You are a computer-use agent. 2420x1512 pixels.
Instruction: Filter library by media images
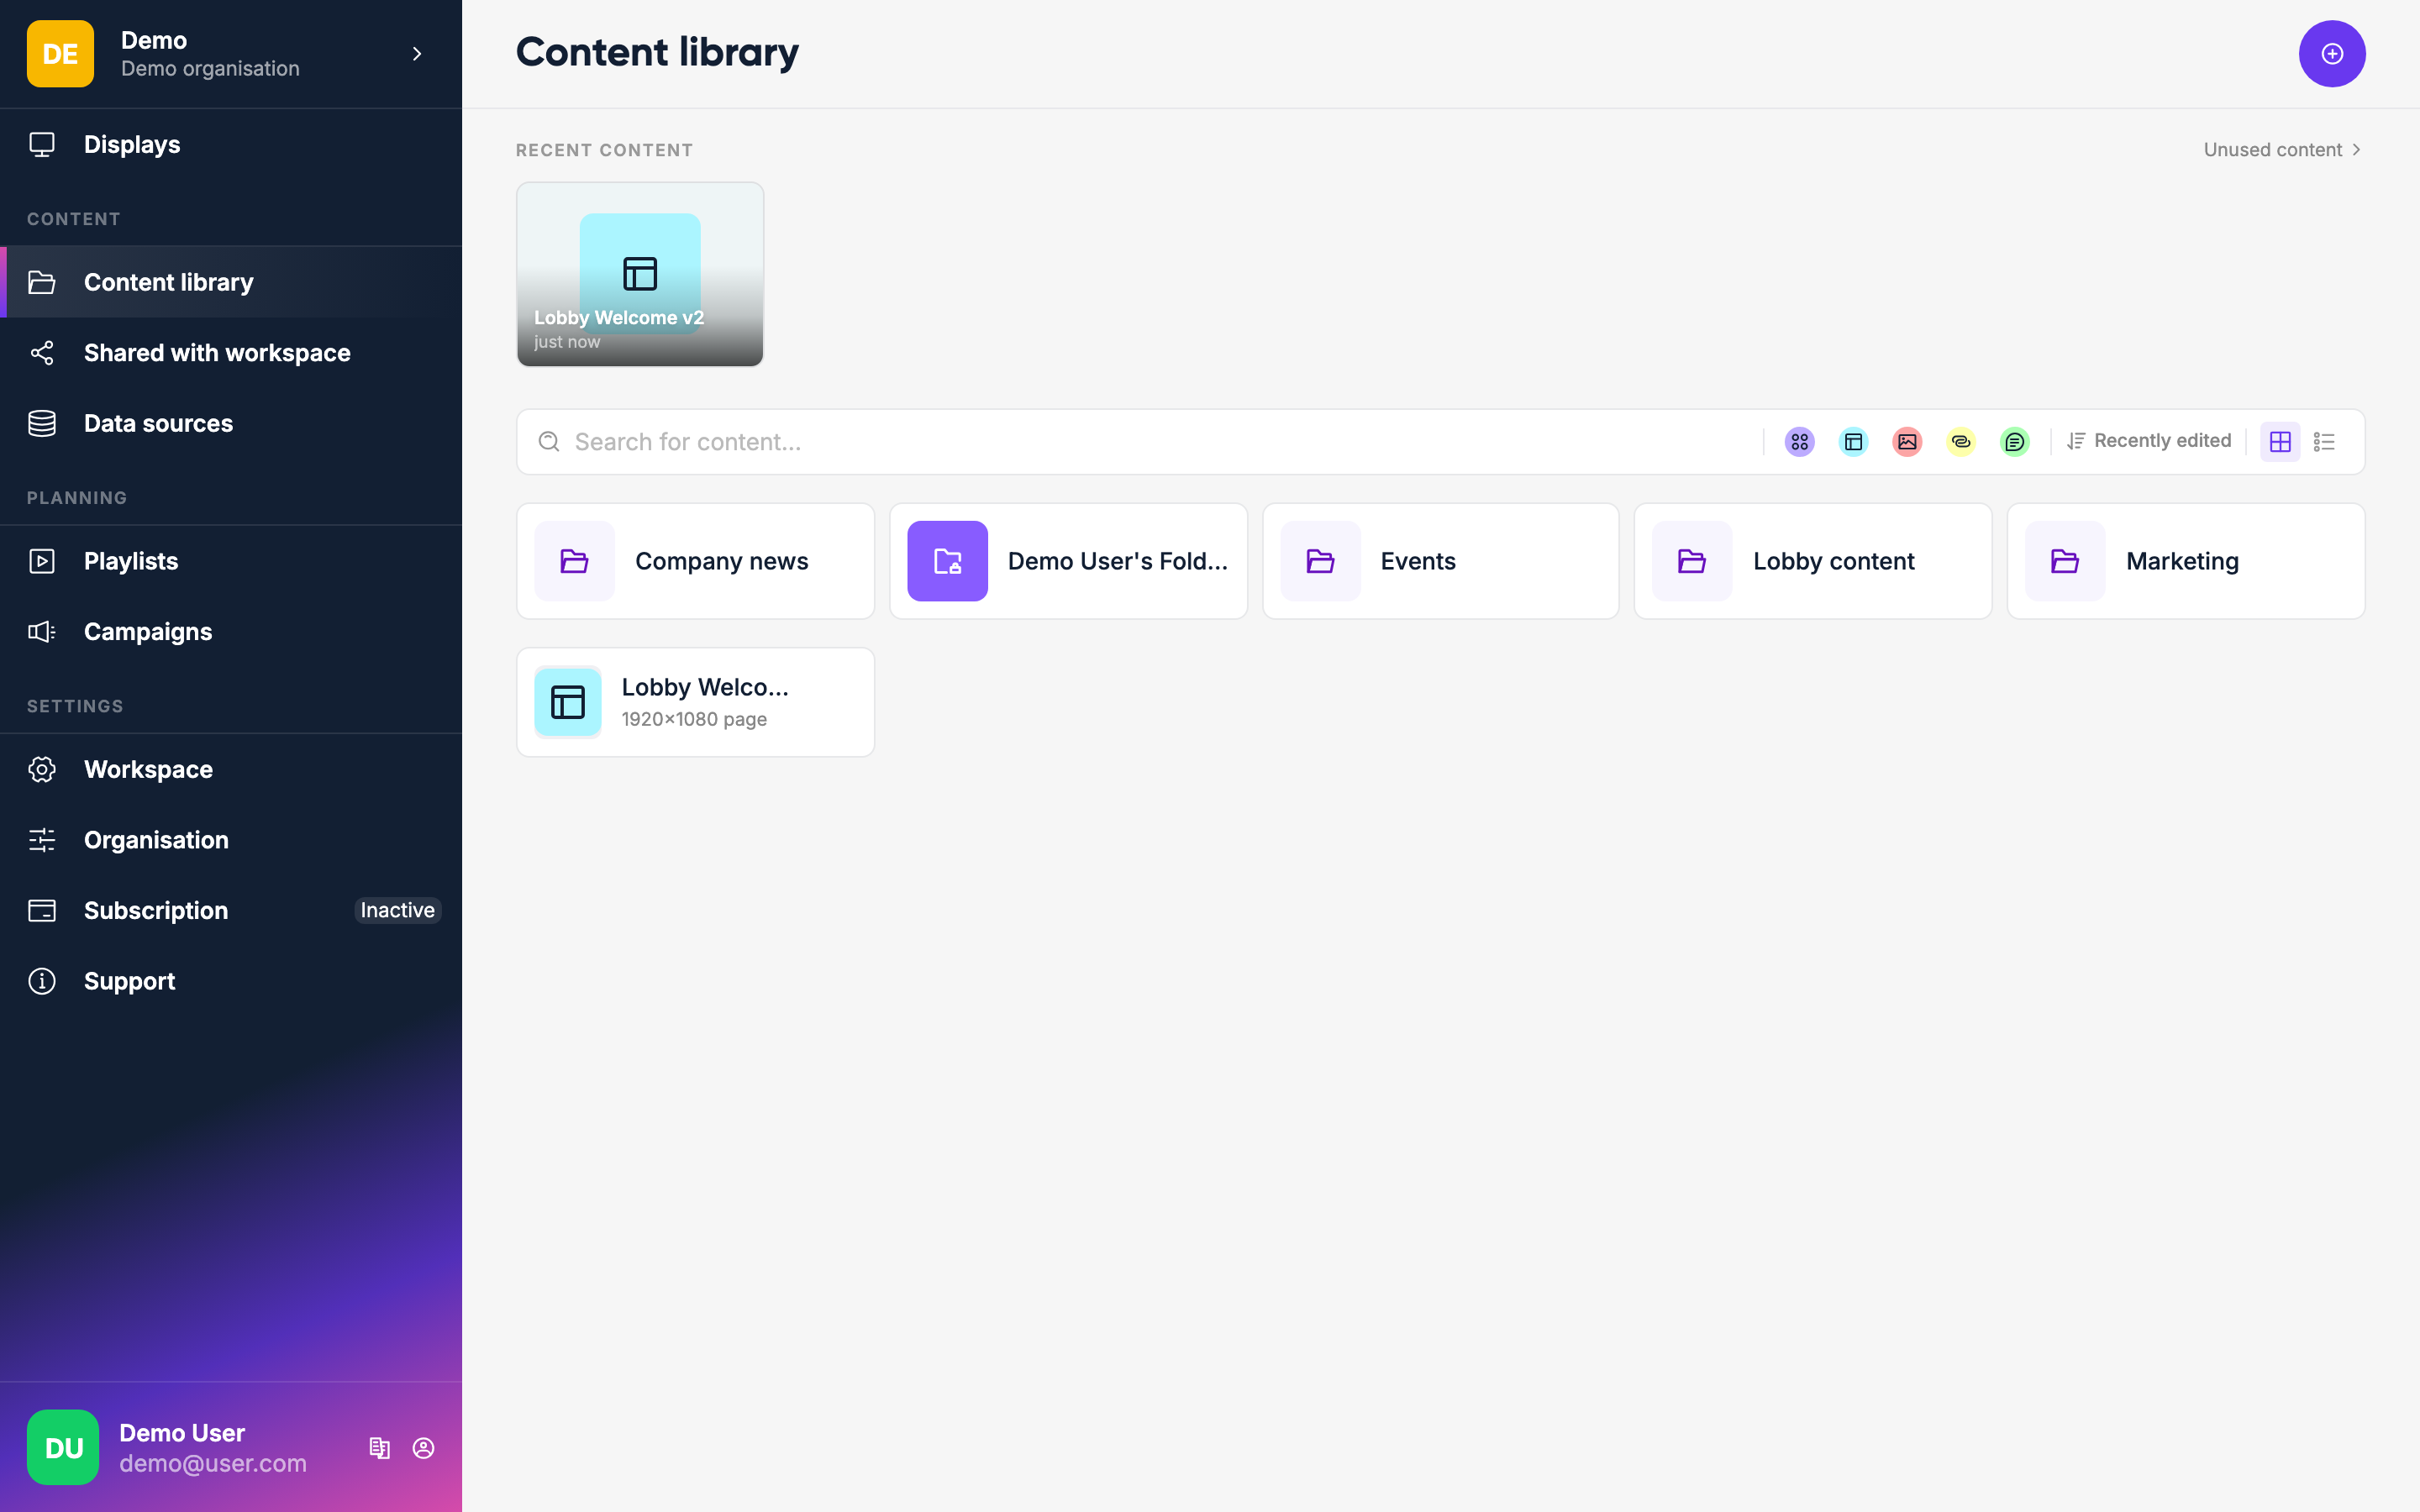tap(1907, 441)
